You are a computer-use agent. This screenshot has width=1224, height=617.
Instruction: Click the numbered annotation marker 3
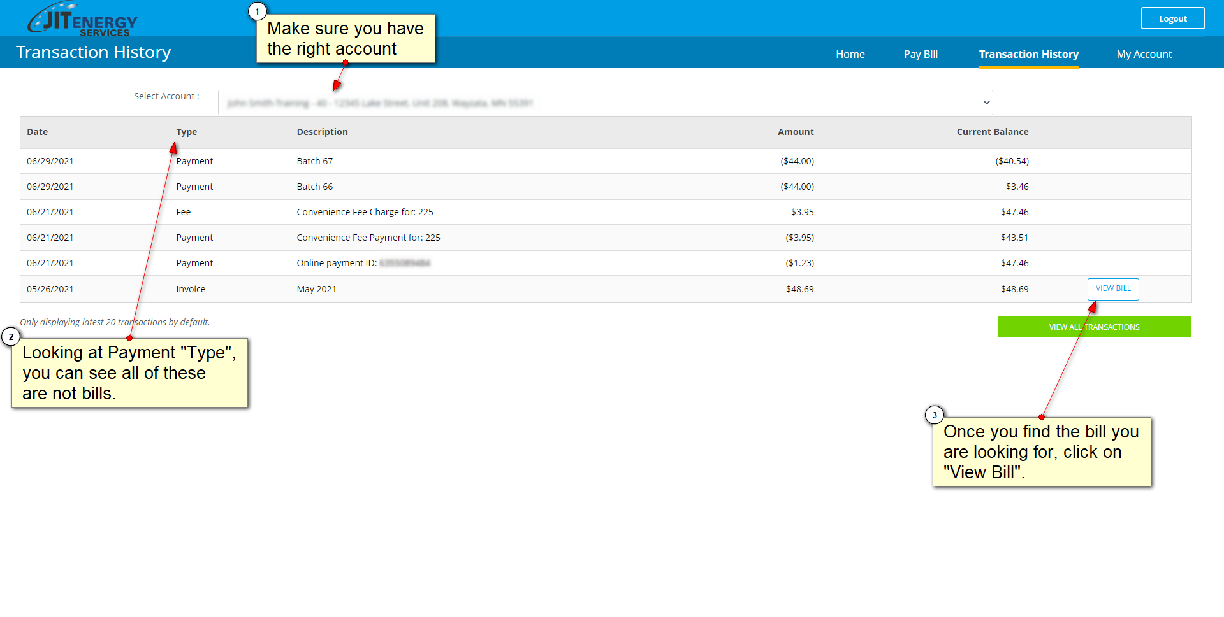pos(935,415)
